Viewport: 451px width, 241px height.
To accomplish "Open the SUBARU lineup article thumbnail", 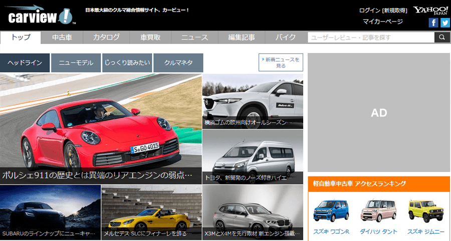I will click(50, 212).
